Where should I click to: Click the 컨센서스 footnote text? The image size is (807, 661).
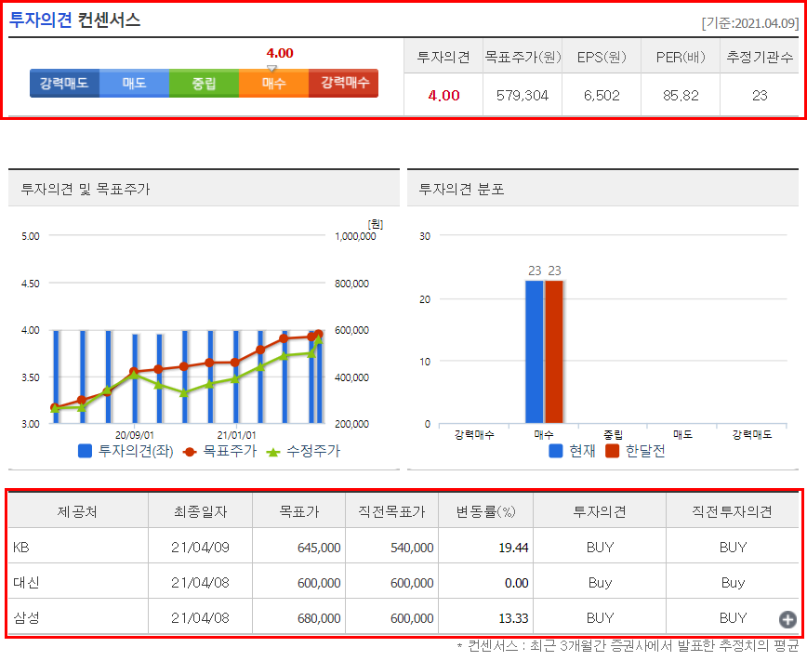click(628, 645)
